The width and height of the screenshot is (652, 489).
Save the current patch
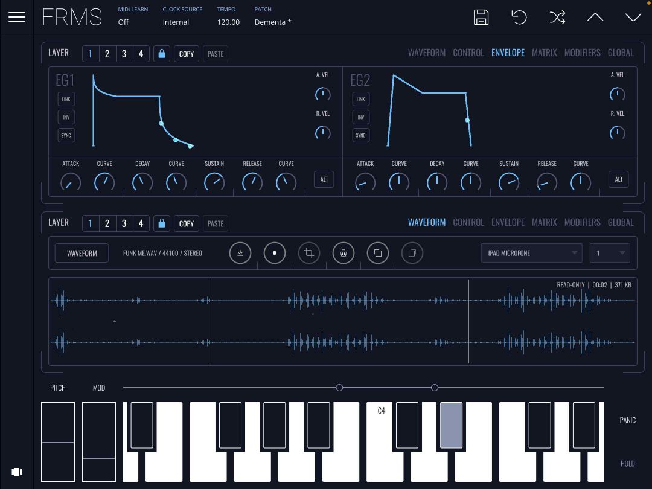tap(481, 17)
